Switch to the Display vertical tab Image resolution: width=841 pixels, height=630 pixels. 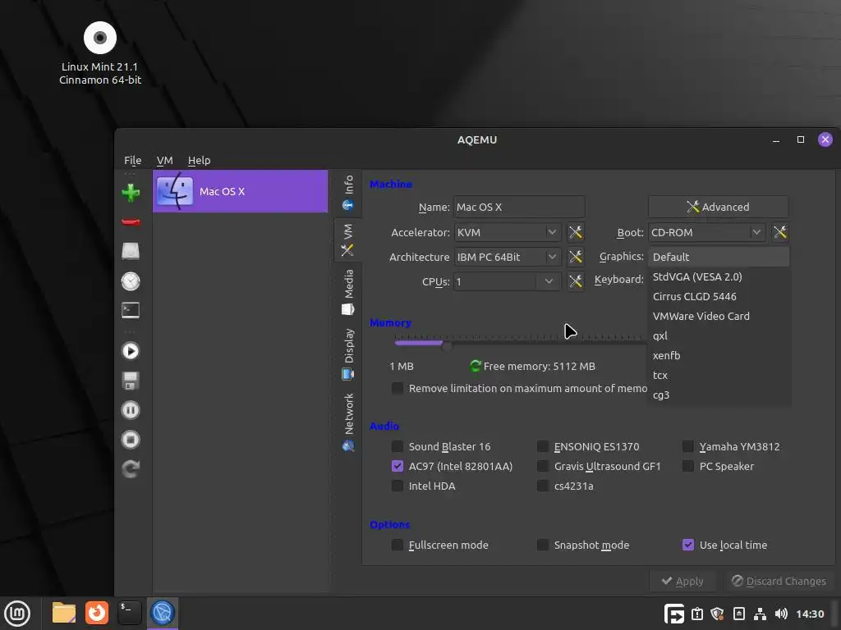pyautogui.click(x=348, y=354)
